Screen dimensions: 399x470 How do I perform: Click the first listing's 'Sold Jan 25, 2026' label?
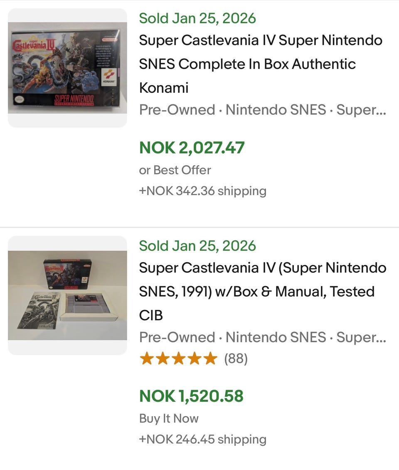(197, 18)
